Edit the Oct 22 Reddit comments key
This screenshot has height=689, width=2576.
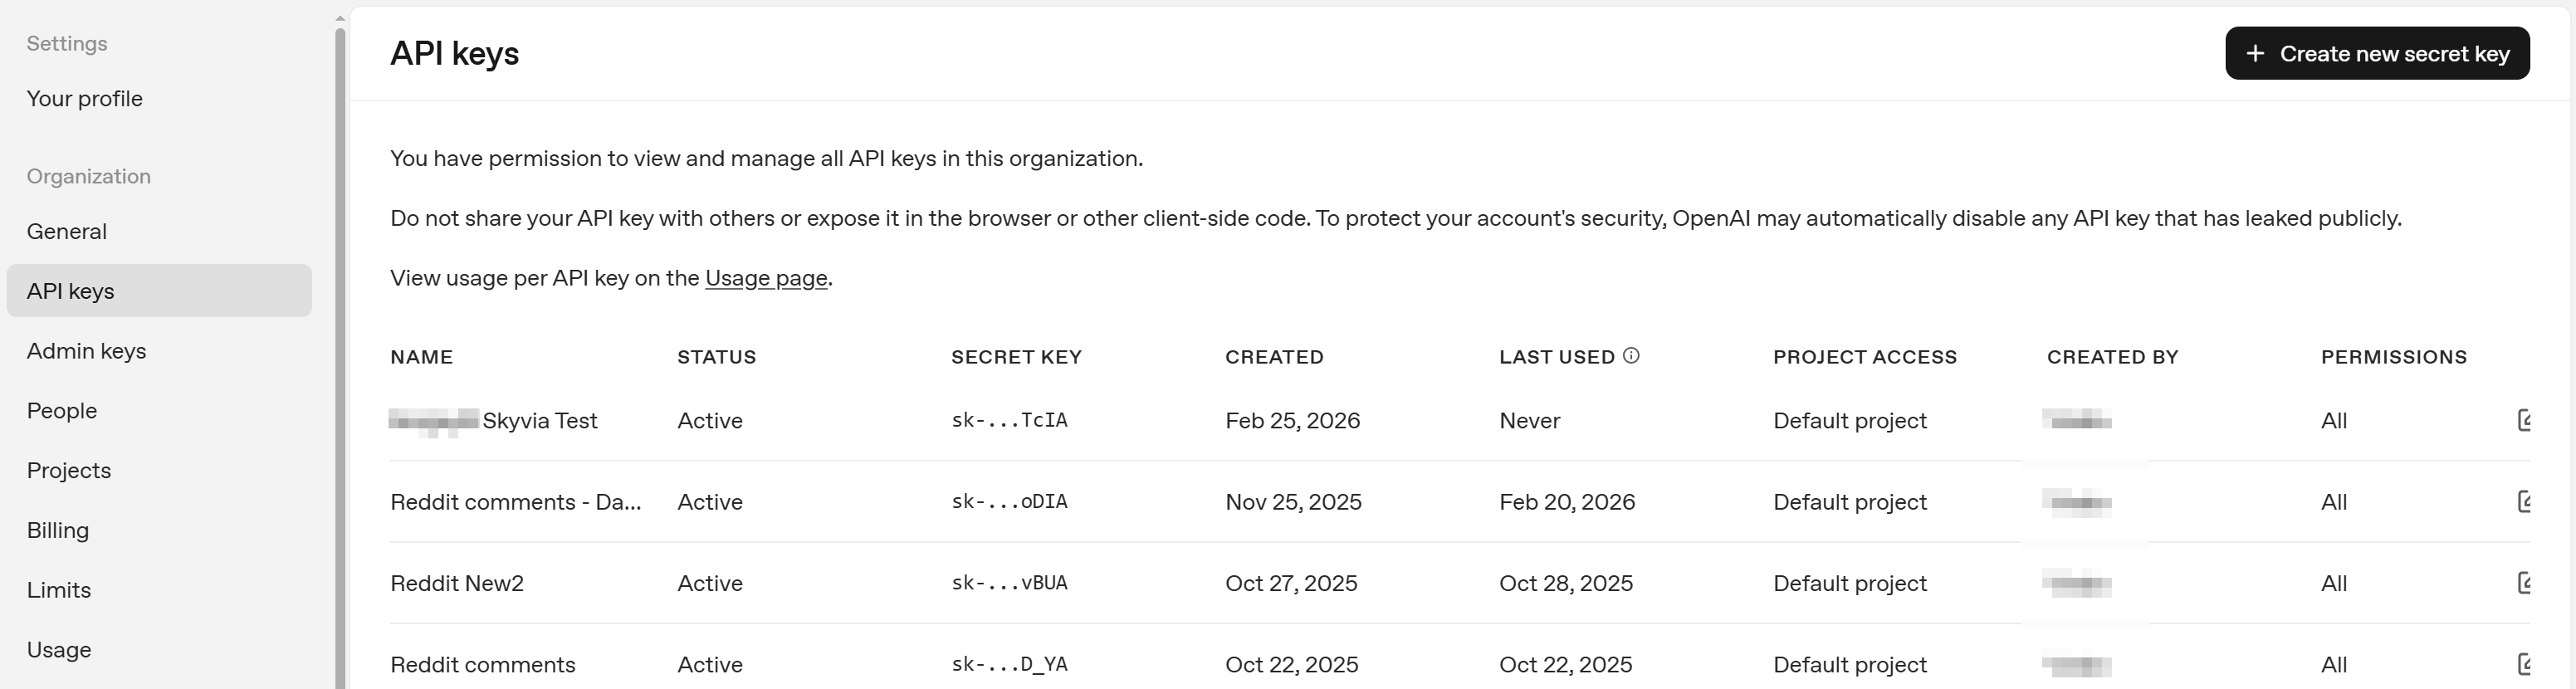[x=2523, y=664]
